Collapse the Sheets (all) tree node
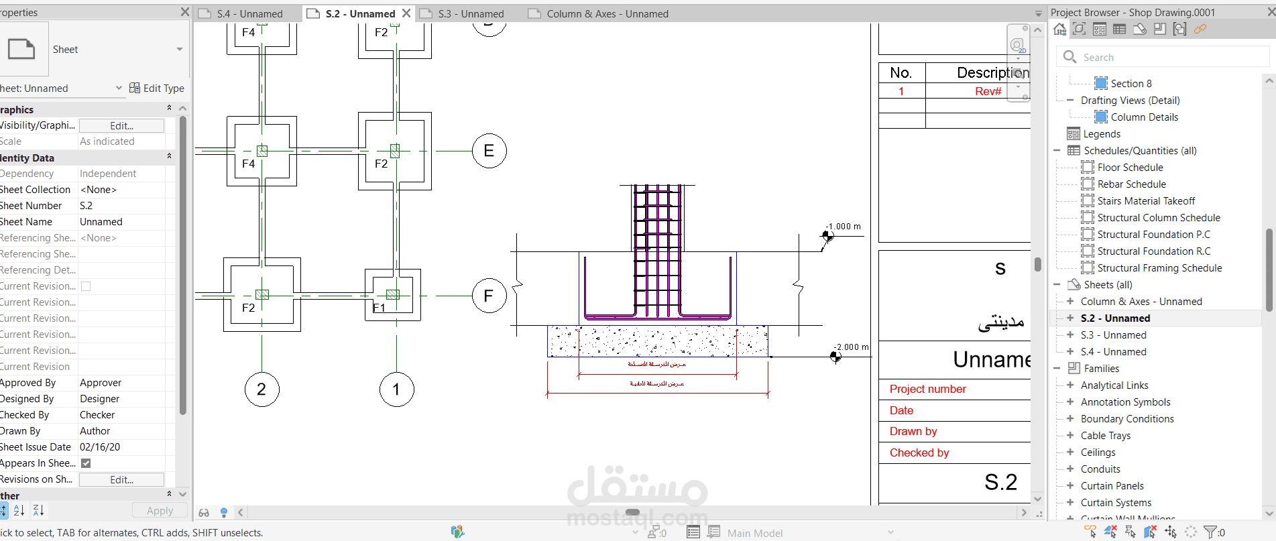Screen dimensions: 1276x541 tap(1057, 284)
